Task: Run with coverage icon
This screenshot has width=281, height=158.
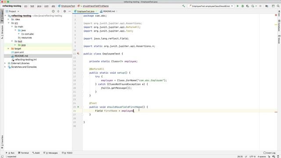Action: click(x=248, y=6)
